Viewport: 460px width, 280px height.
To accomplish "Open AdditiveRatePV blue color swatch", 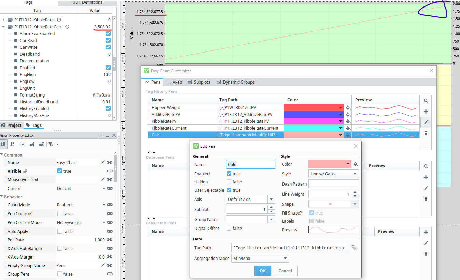I will coord(314,114).
